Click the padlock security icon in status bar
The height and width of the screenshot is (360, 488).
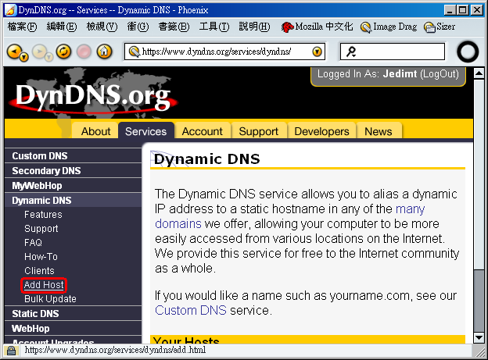[11, 351]
